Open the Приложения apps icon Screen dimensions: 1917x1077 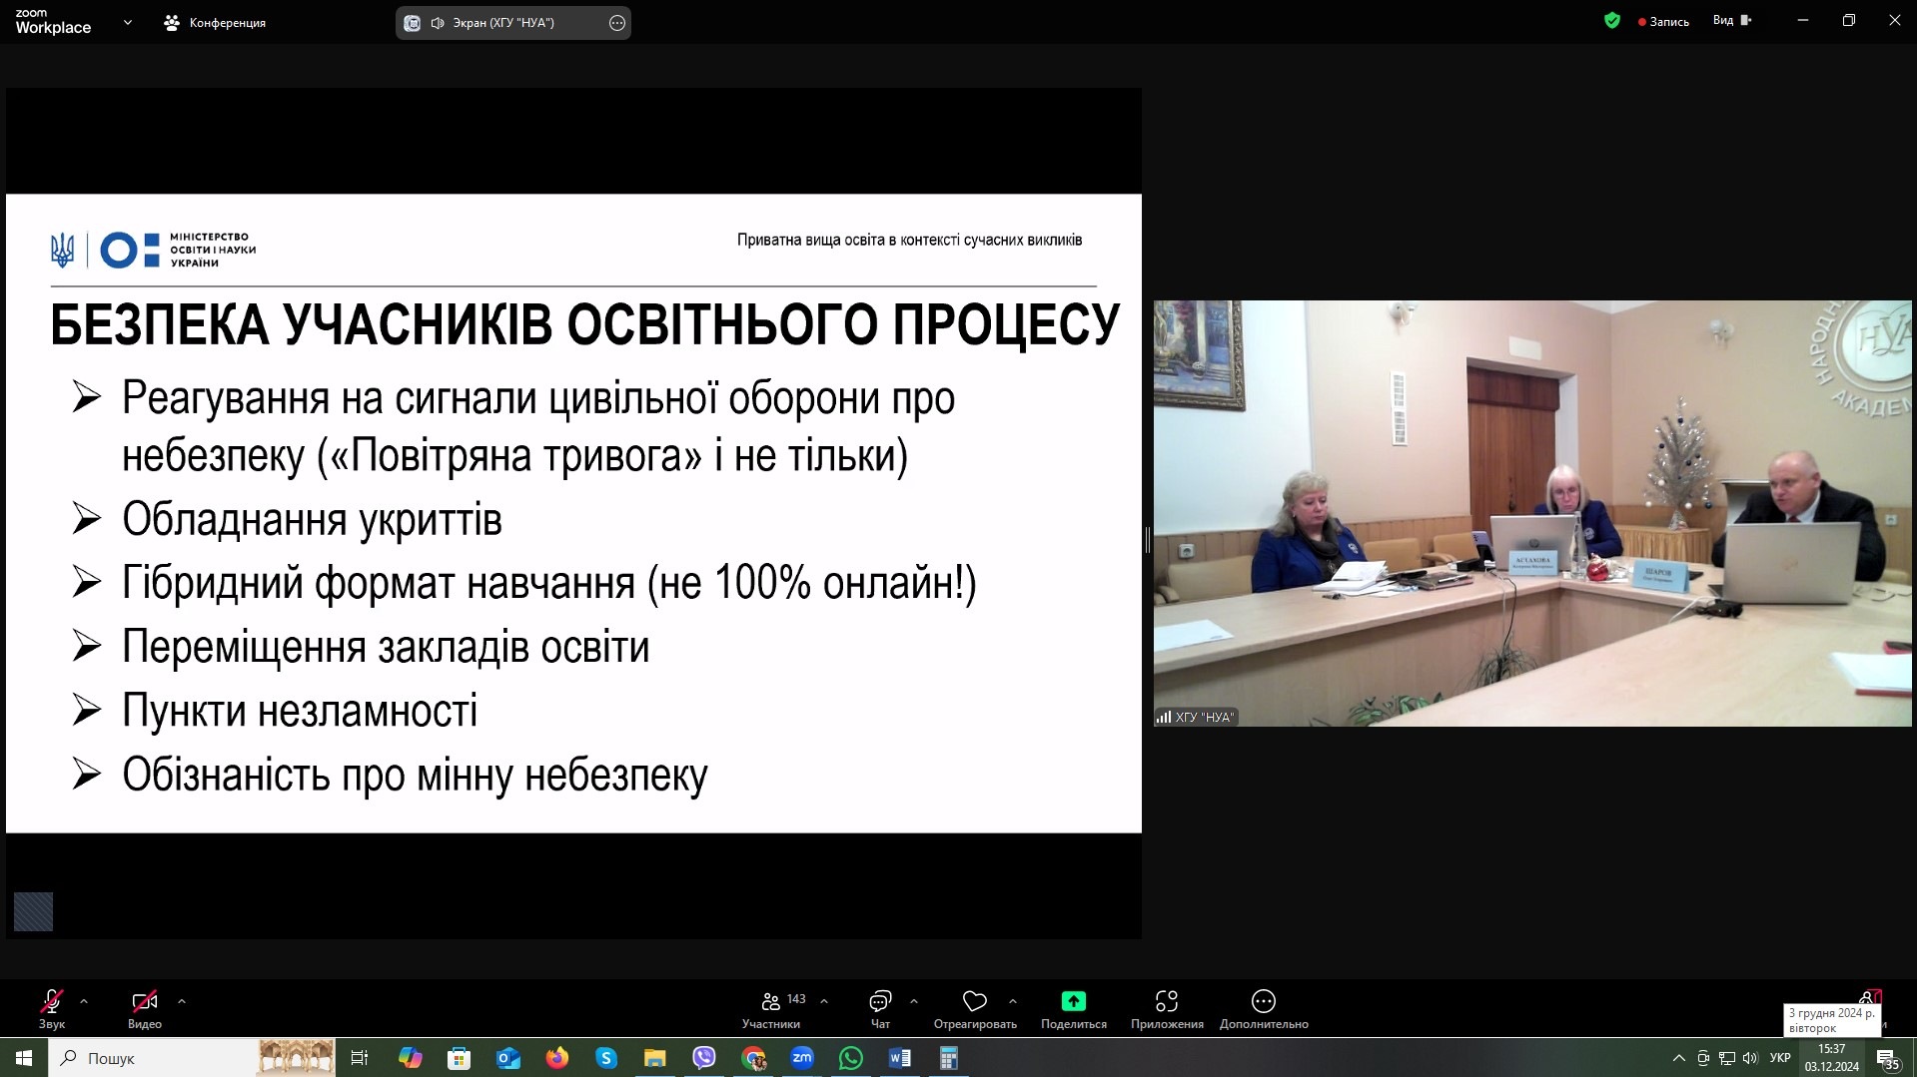[1166, 1001]
